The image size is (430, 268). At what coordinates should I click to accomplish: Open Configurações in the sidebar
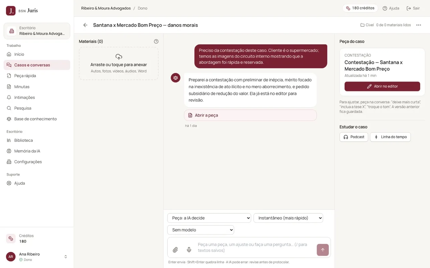pyautogui.click(x=37, y=162)
